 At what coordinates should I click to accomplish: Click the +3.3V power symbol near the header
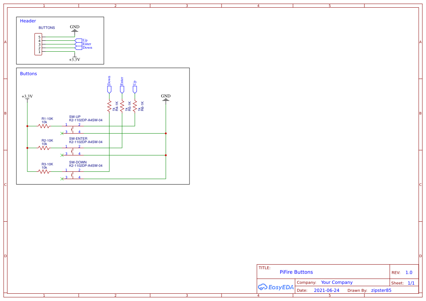(74, 58)
